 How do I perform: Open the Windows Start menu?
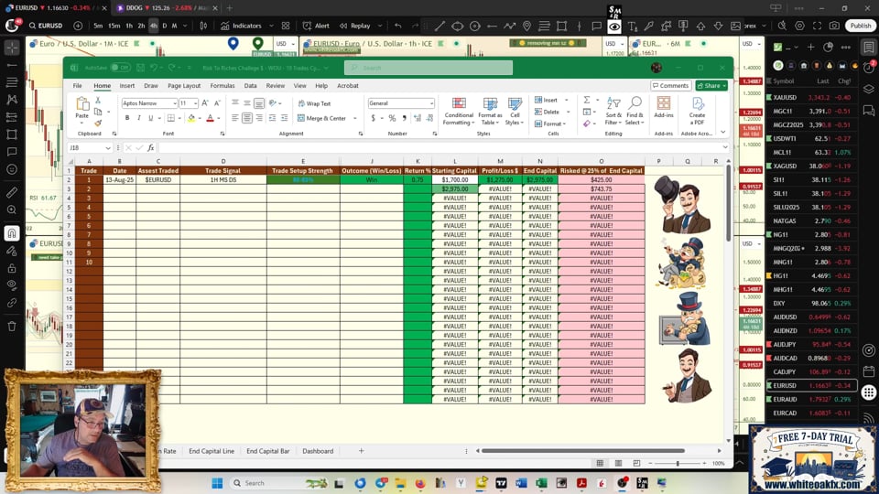click(x=217, y=483)
